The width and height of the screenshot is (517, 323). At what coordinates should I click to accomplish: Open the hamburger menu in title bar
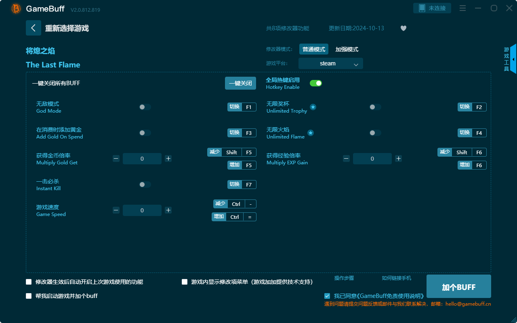click(x=462, y=8)
